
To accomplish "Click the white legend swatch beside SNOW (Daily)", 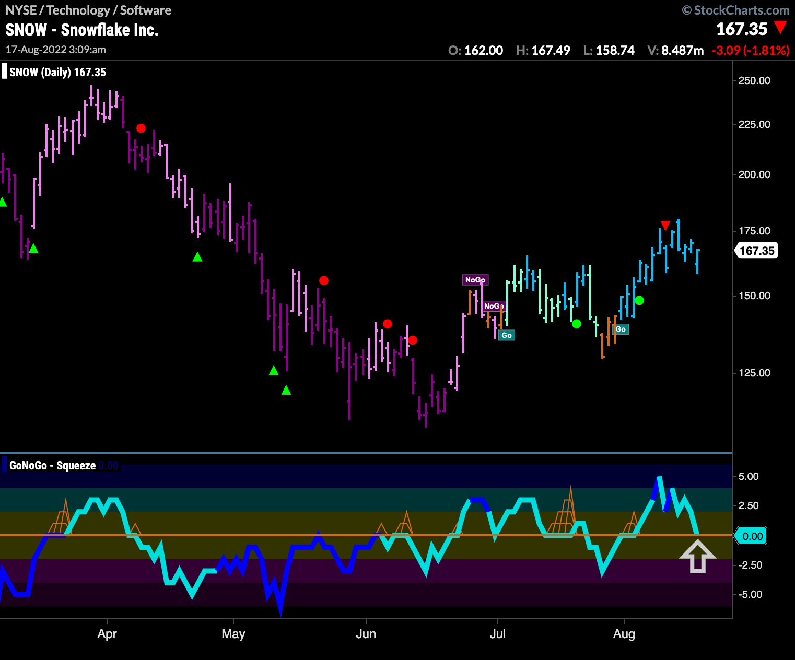I will point(5,71).
